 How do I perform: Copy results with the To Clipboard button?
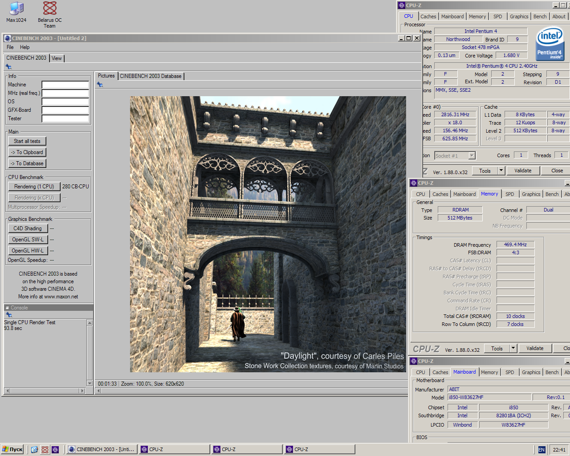[x=27, y=152]
